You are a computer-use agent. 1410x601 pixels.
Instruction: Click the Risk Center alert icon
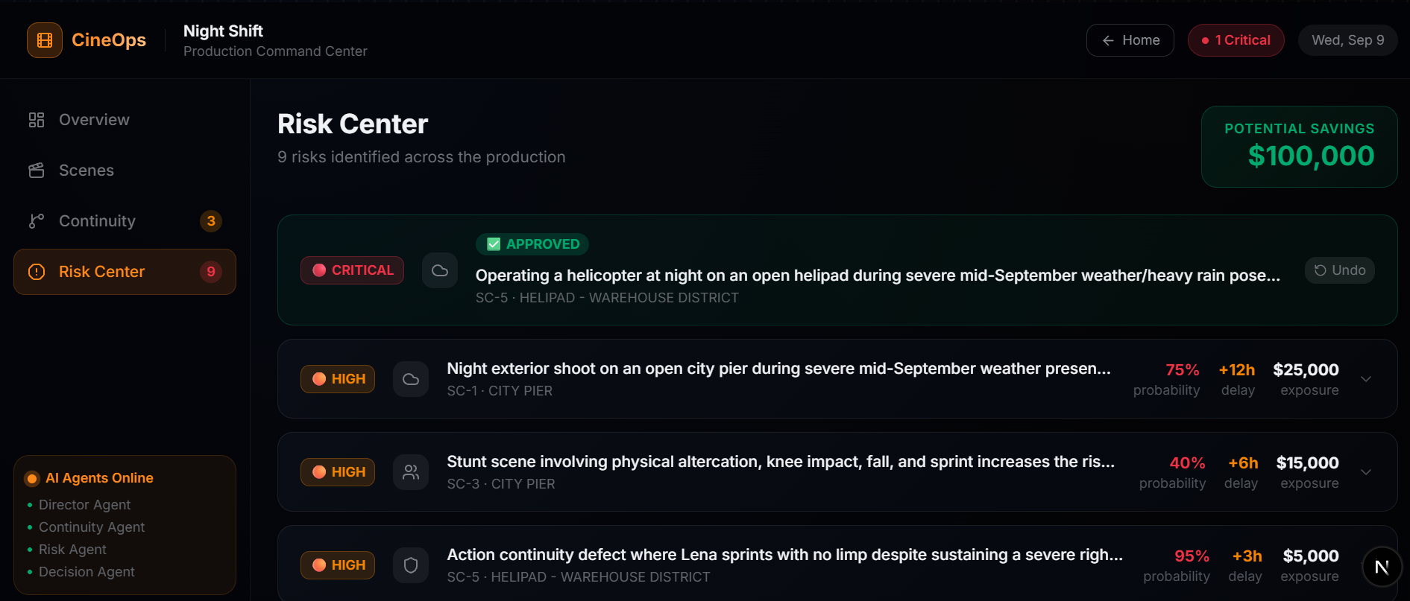point(37,272)
